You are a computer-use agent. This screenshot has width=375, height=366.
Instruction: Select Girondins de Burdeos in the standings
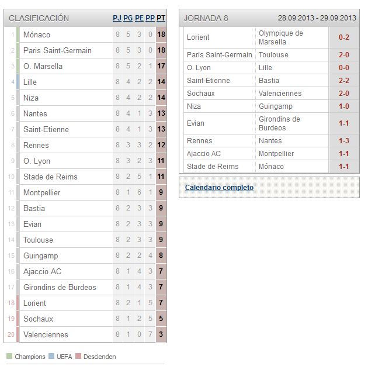tap(60, 287)
